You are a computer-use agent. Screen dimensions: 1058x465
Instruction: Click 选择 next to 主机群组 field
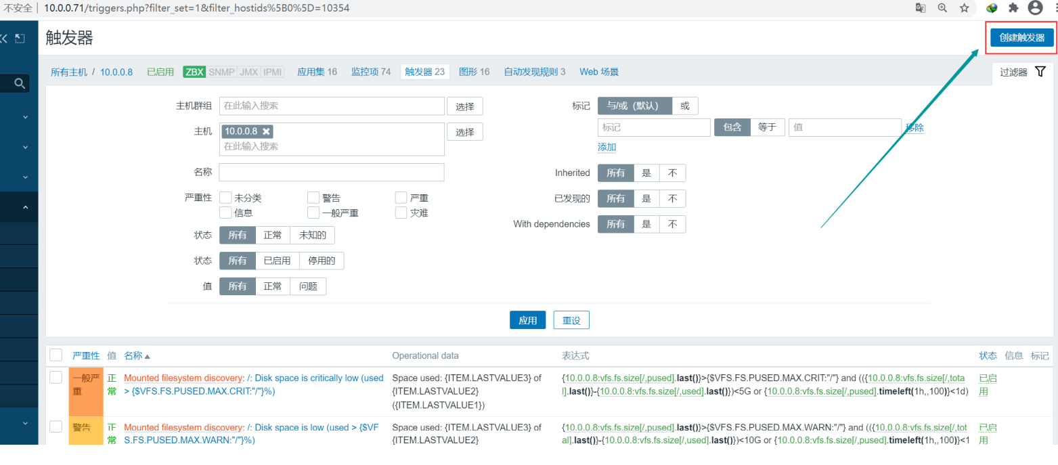click(465, 106)
